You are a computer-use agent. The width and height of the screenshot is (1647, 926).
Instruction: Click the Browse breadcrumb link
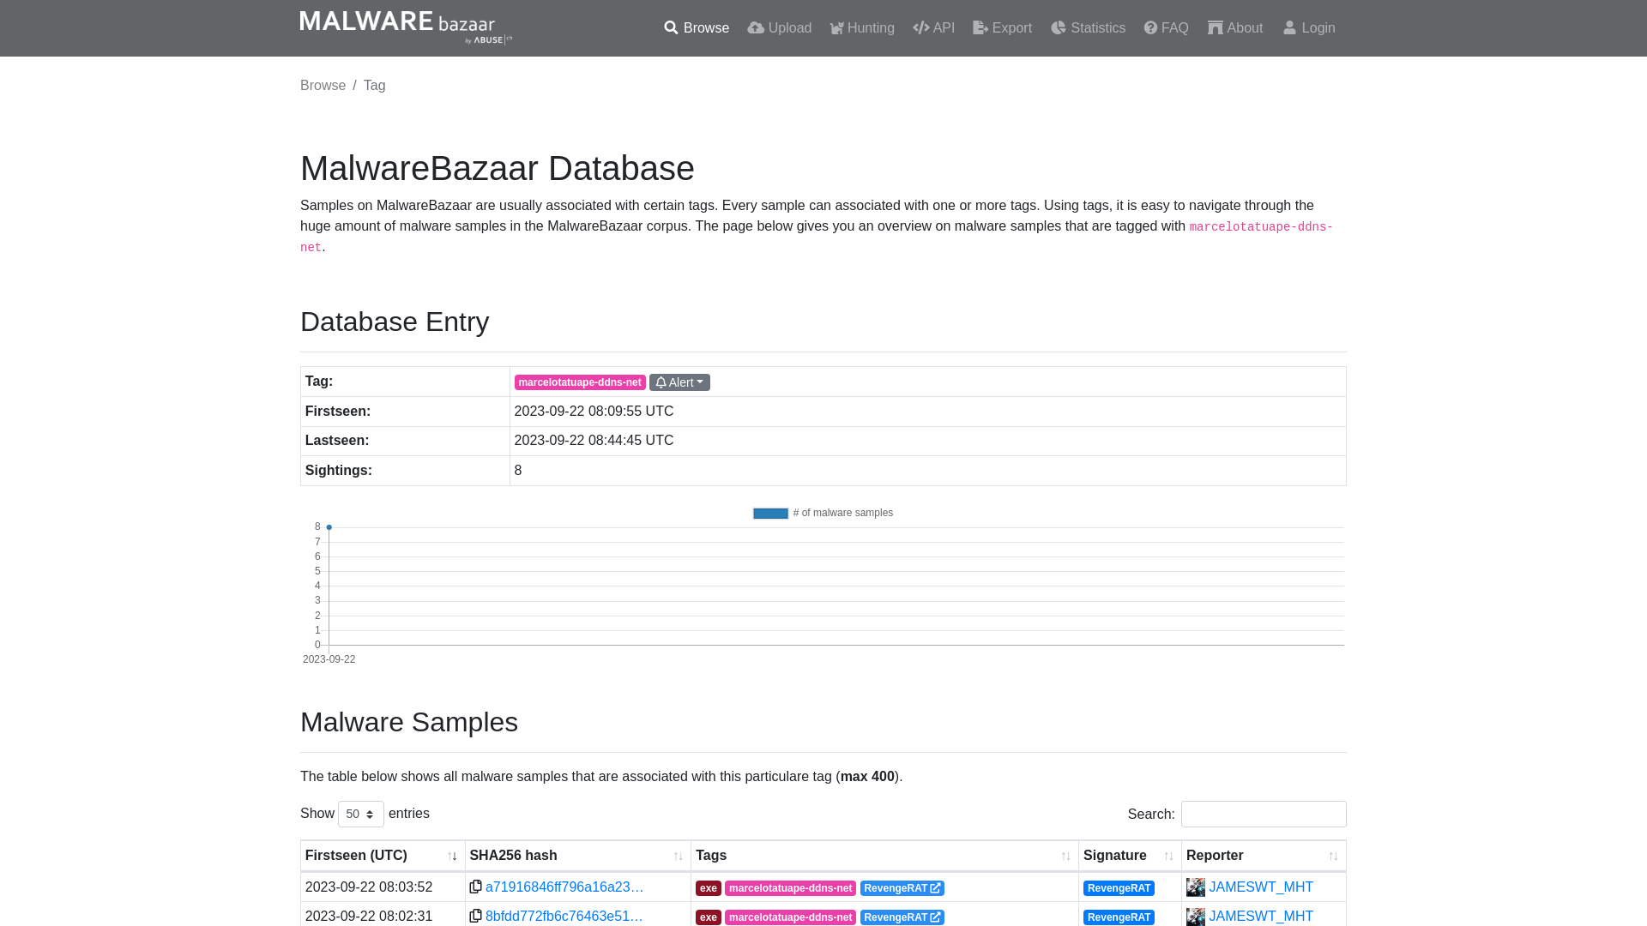(323, 86)
